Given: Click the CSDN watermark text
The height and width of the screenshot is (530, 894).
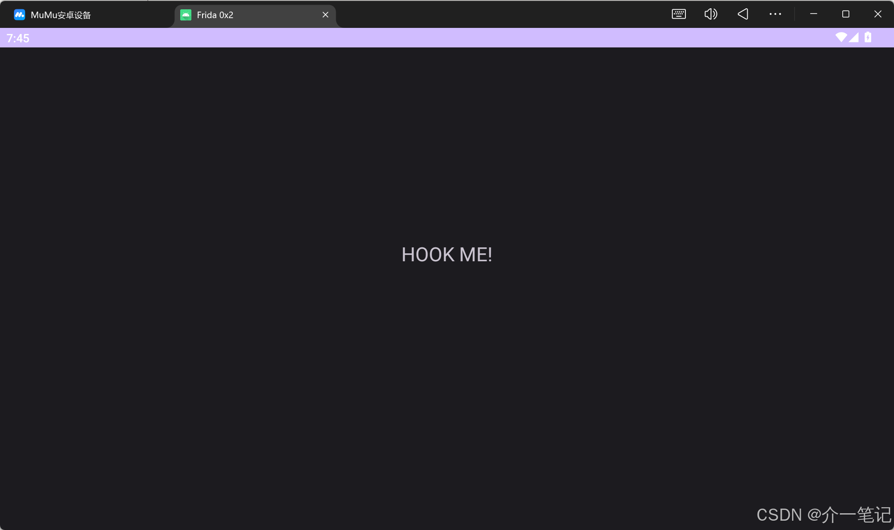Looking at the screenshot, I should coord(823,515).
